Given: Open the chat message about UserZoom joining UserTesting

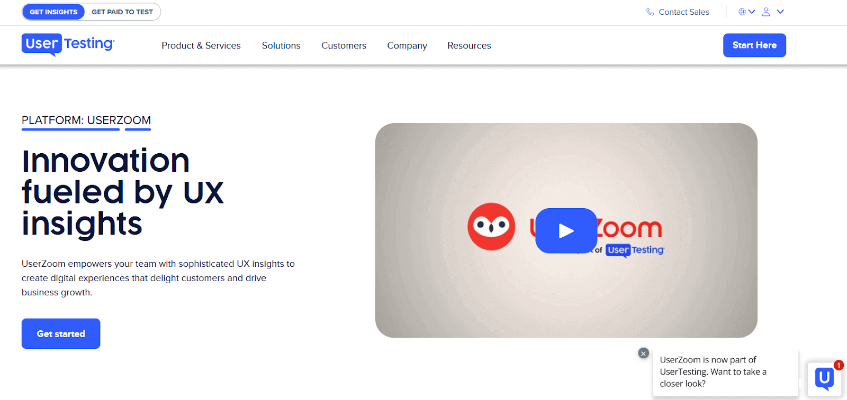Looking at the screenshot, I should pyautogui.click(x=725, y=371).
